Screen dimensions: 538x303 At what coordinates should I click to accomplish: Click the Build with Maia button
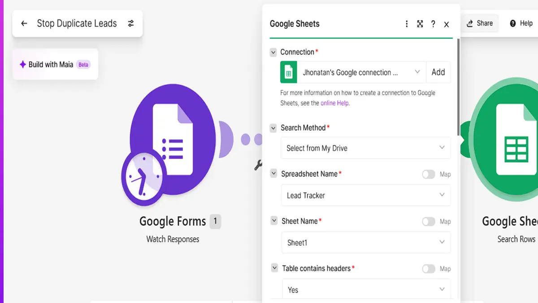point(55,65)
